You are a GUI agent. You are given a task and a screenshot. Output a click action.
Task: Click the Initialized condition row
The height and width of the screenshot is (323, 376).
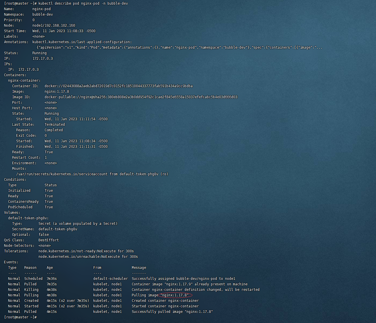click(x=30, y=191)
